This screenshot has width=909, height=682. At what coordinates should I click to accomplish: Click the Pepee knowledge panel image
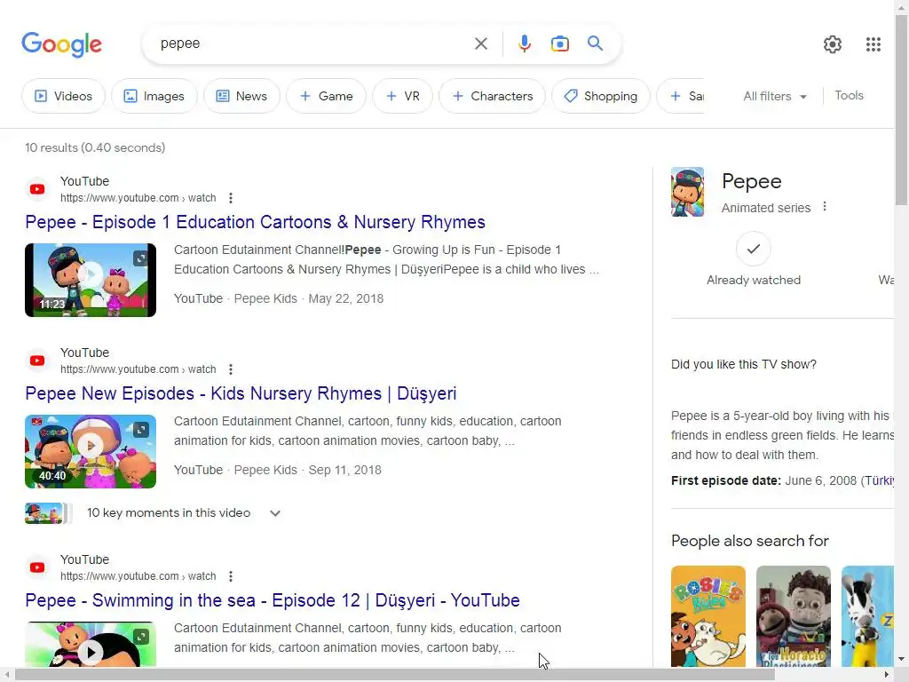click(688, 192)
